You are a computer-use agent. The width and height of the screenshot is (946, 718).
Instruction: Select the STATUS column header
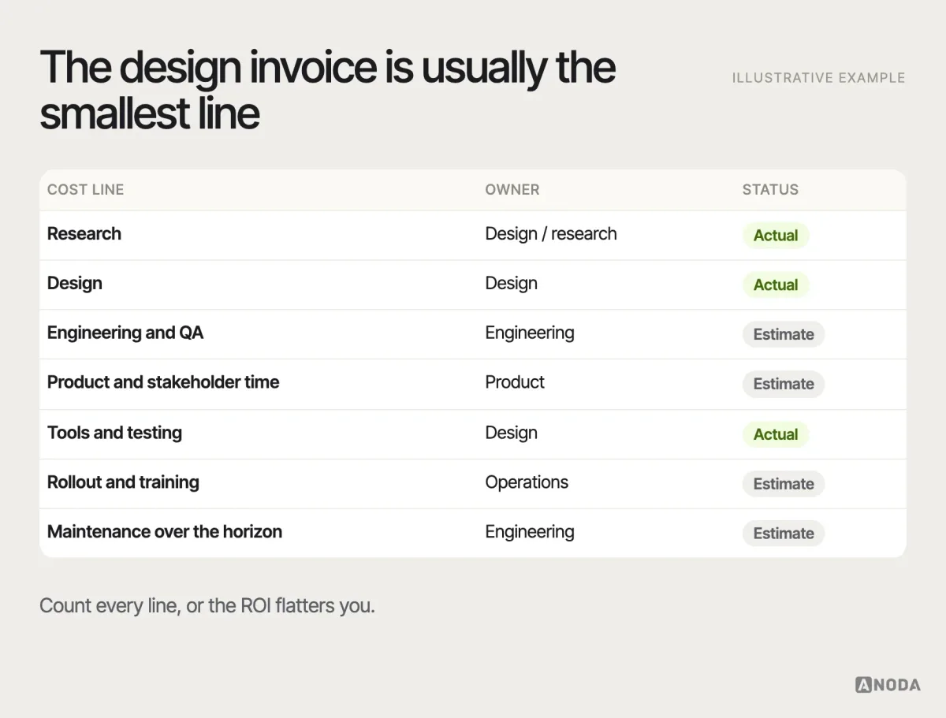pyautogui.click(x=770, y=190)
